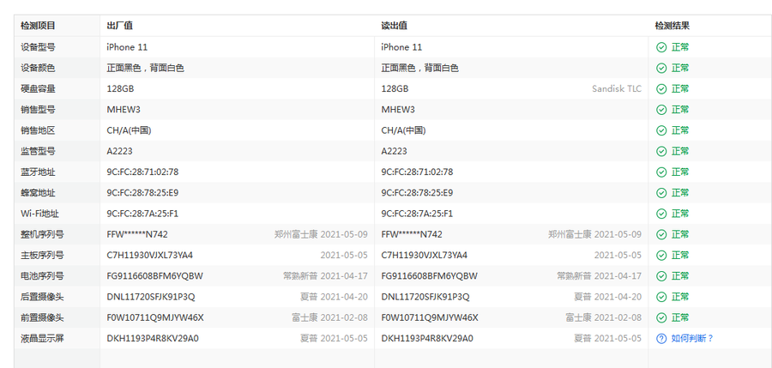Click mainboard serial C7H11930VJXL73YA4 in 出厂值 column
Viewport: 772px width, 368px height.
click(x=149, y=255)
